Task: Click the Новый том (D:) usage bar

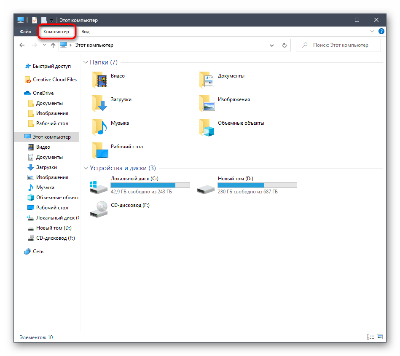Action: click(257, 185)
